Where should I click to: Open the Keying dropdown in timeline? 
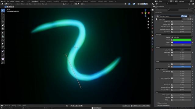[x=15, y=106]
